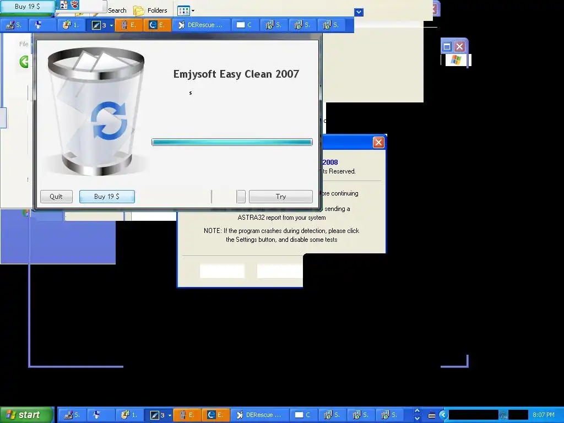The height and width of the screenshot is (423, 564).
Task: Click the installer 'S.' button in bottom taskbar
Action: click(72, 415)
